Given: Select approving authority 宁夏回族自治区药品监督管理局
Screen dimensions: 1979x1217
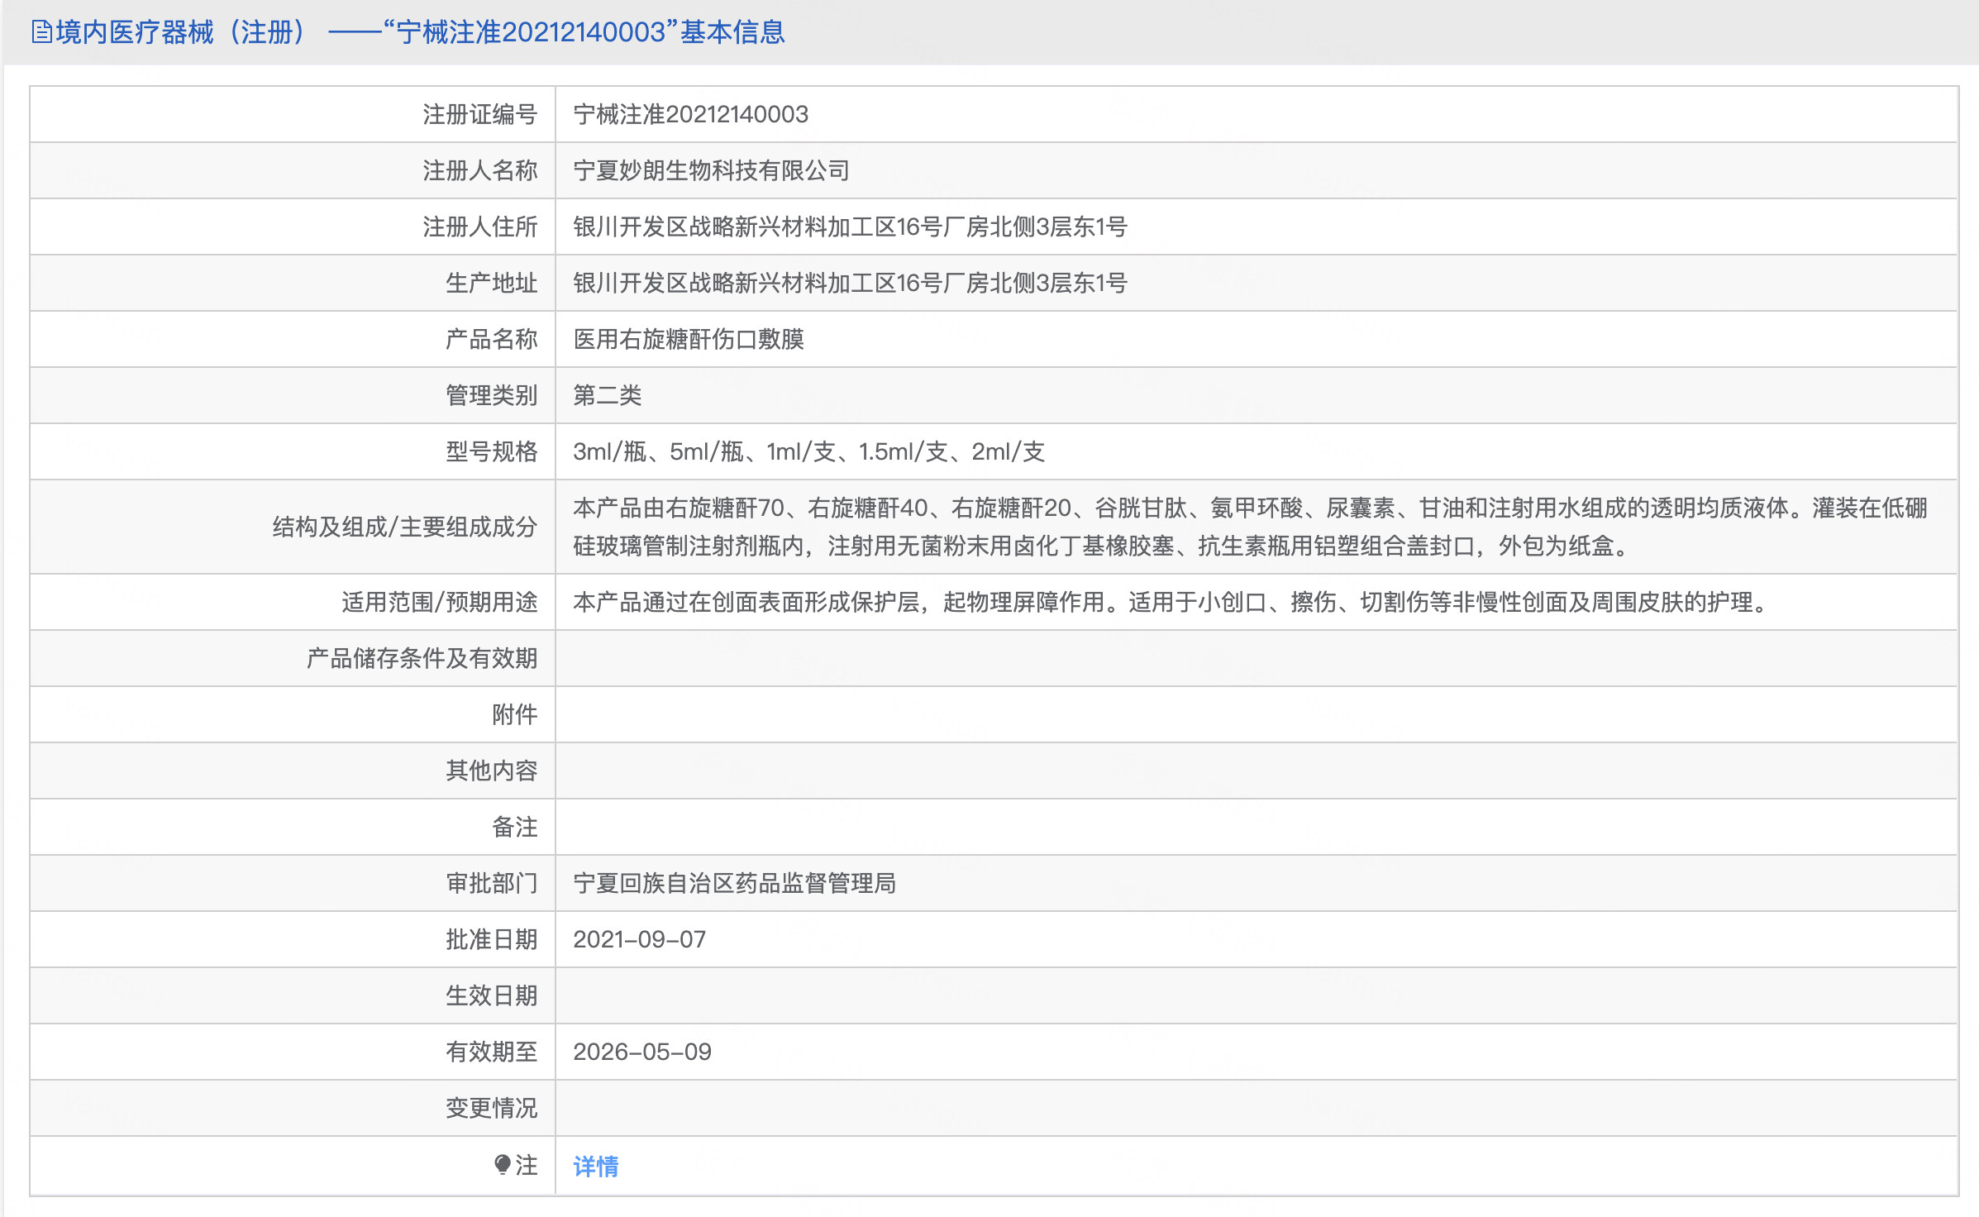Looking at the screenshot, I should [x=735, y=883].
